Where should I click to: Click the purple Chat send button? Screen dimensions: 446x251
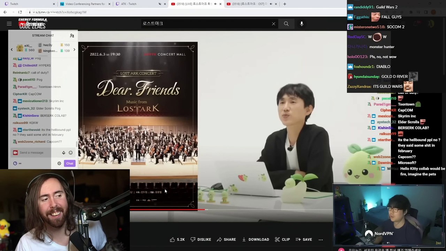(70, 163)
